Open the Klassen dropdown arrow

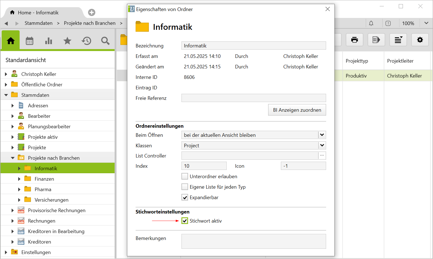point(322,145)
